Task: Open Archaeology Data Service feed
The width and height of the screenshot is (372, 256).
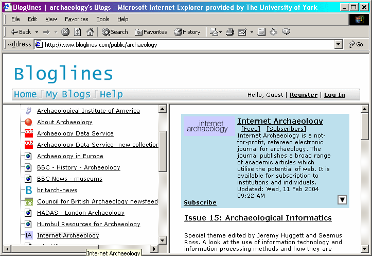Action: [75, 133]
